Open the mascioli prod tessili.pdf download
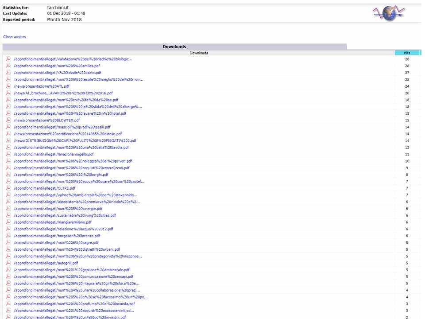This screenshot has height=319, width=425. pyautogui.click(x=62, y=127)
